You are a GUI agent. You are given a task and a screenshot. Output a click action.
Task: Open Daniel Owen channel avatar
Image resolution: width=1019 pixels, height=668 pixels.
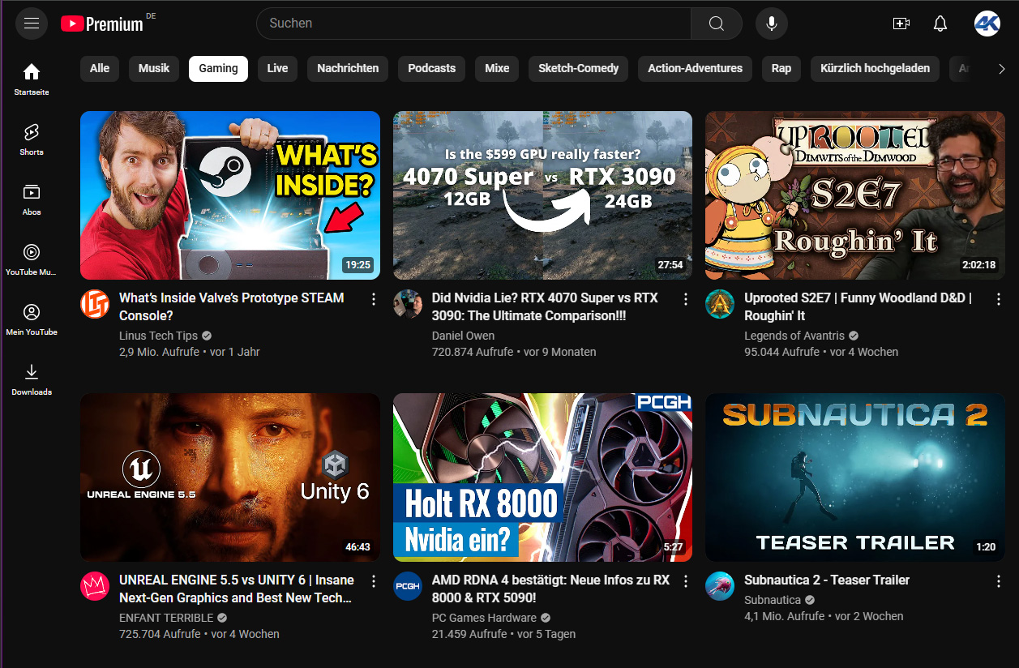pos(408,304)
